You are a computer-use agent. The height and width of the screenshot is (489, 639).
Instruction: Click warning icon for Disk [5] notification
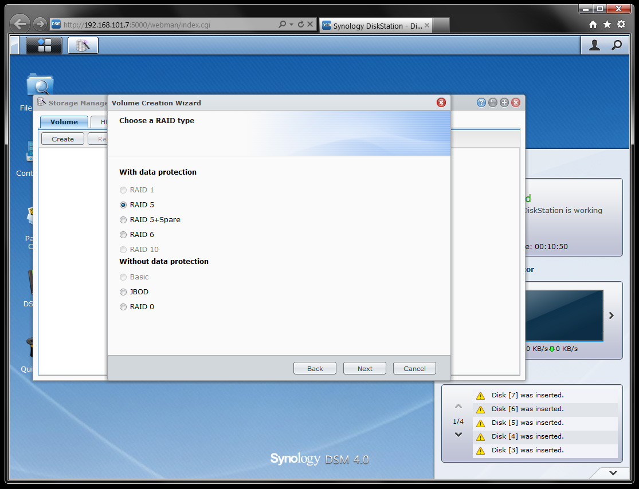(480, 423)
